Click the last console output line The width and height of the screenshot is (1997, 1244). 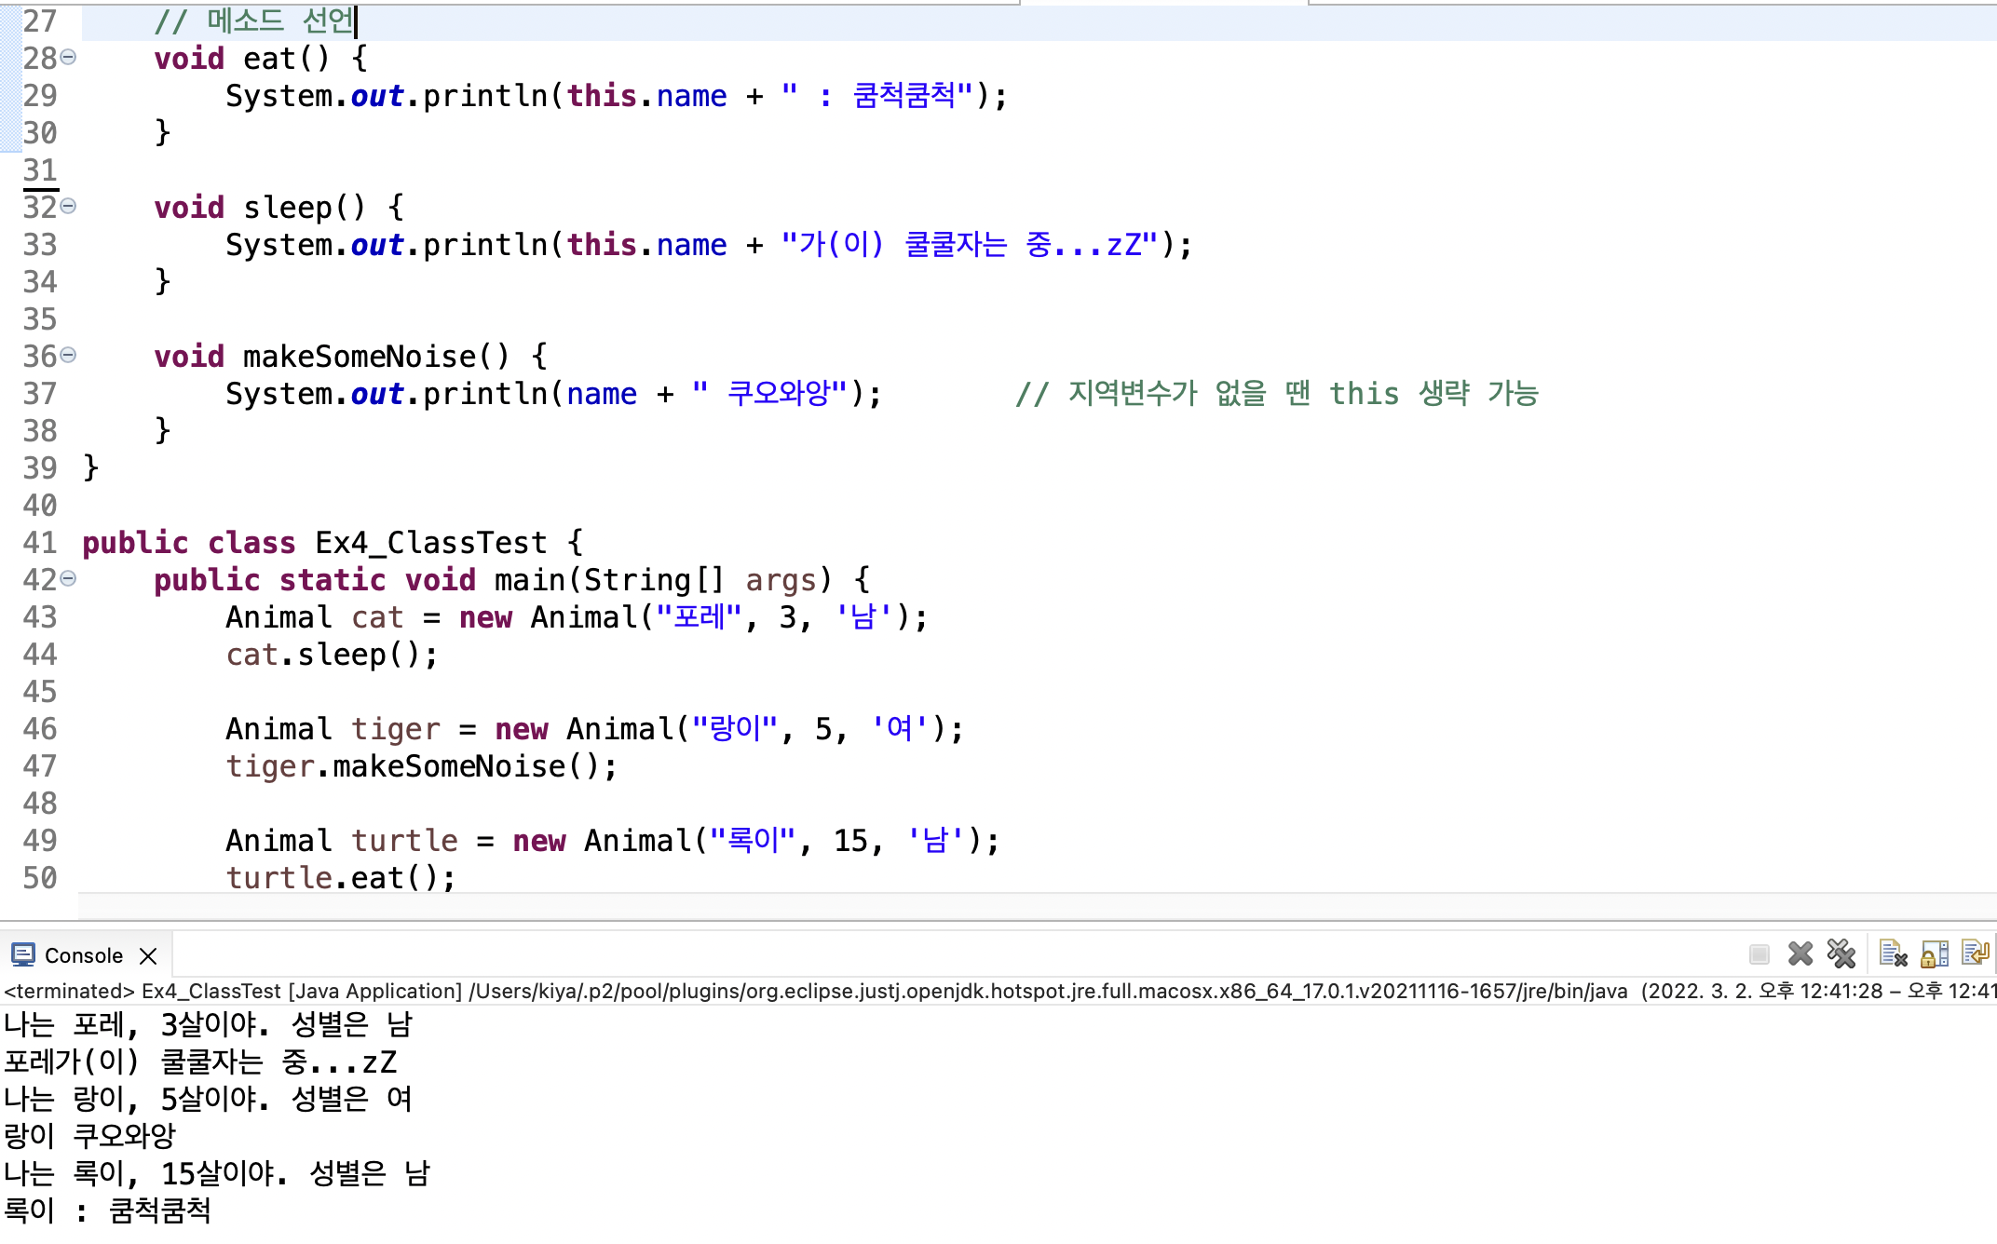point(108,1210)
